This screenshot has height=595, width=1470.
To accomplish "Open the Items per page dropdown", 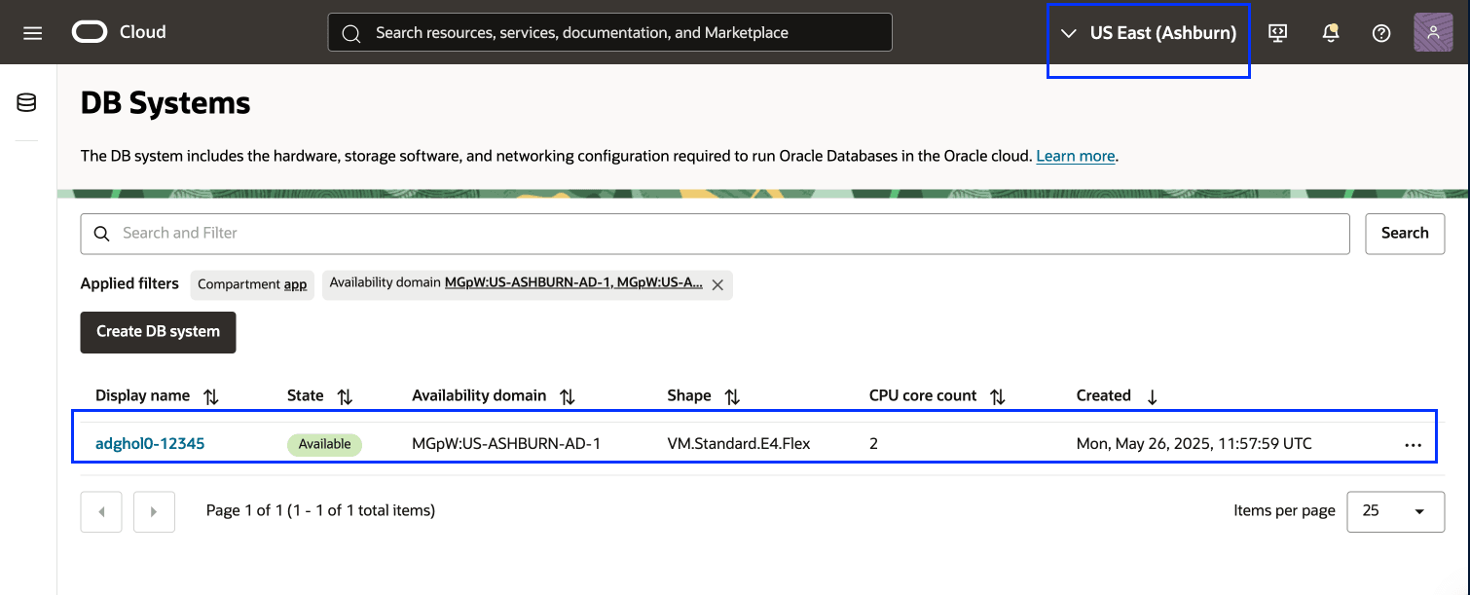I will click(x=1395, y=511).
